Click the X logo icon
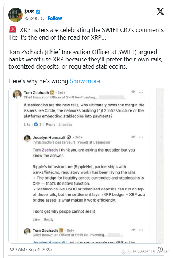The image size is (173, 258). coord(160,12)
